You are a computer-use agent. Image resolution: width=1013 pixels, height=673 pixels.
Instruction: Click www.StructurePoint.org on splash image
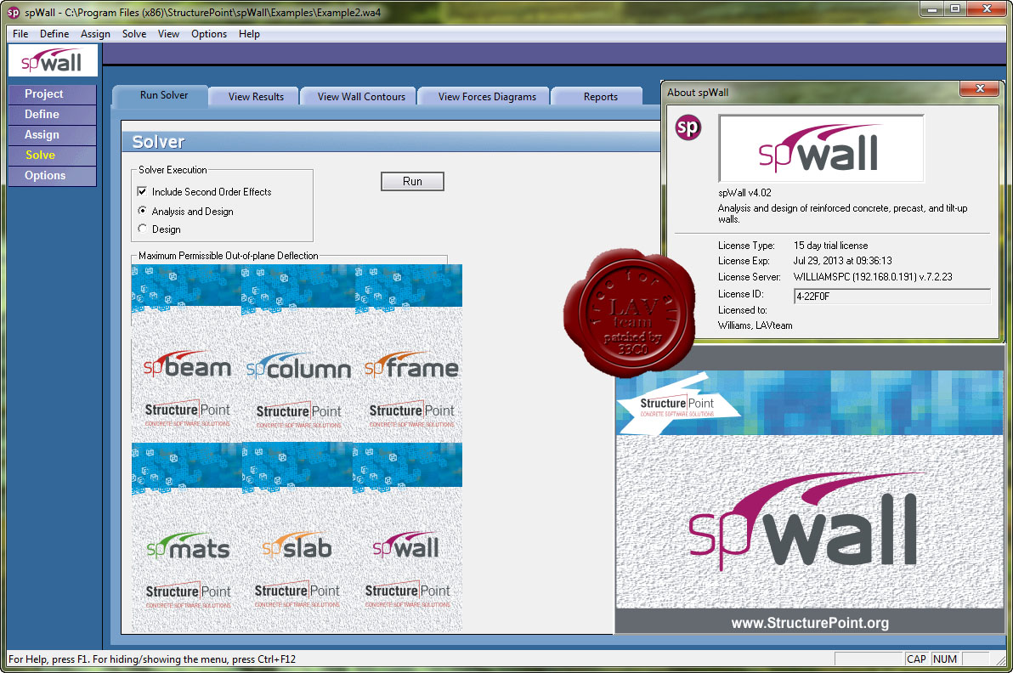coord(810,623)
